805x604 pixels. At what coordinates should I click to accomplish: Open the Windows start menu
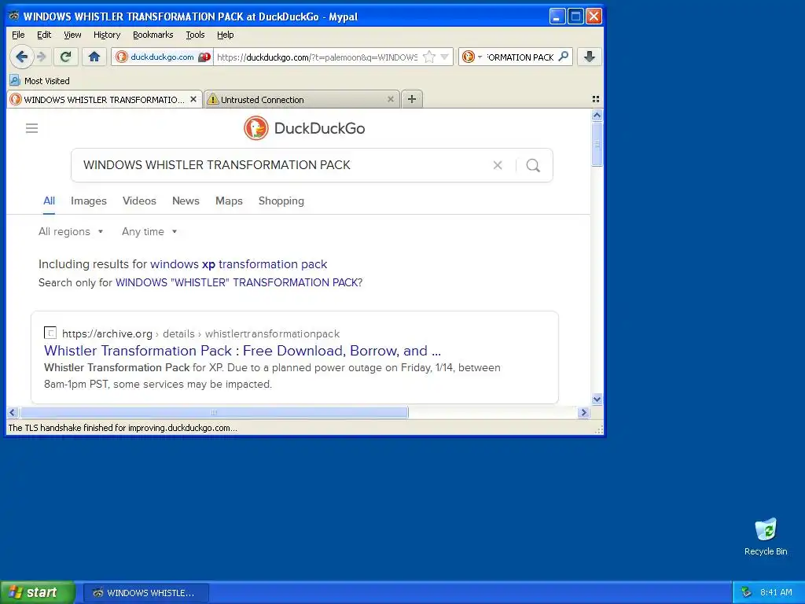click(x=38, y=592)
